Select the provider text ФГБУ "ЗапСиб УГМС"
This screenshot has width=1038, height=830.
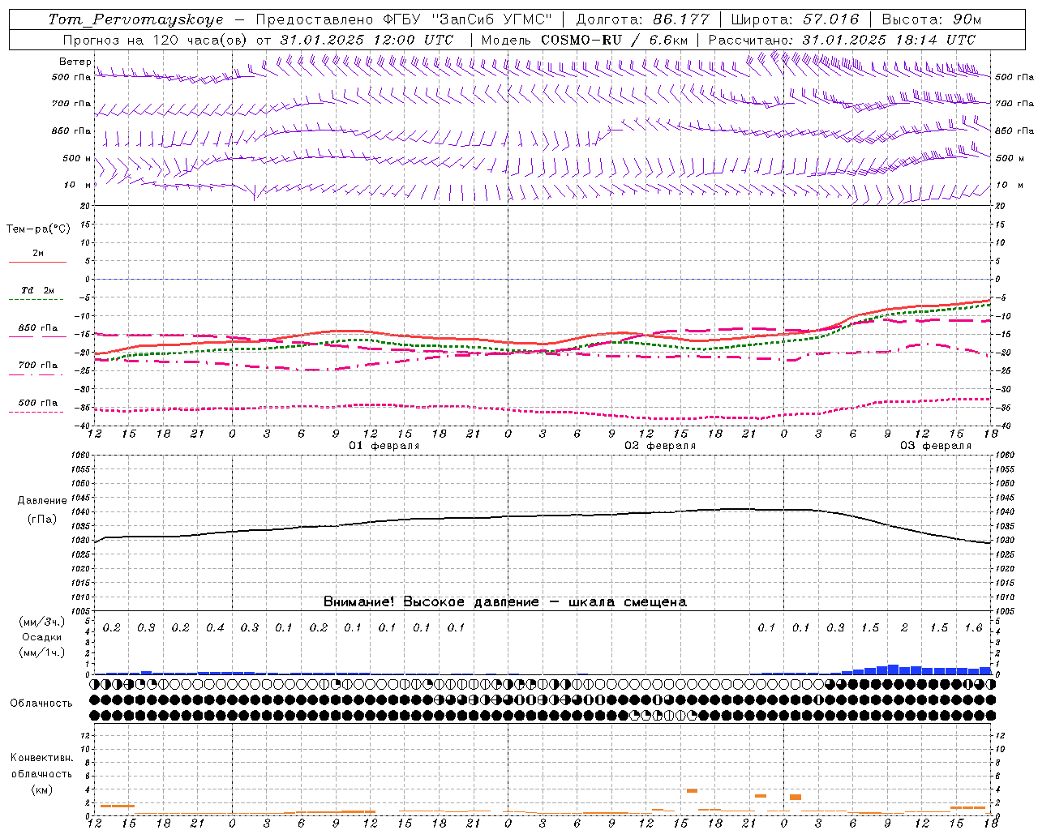[x=466, y=19]
